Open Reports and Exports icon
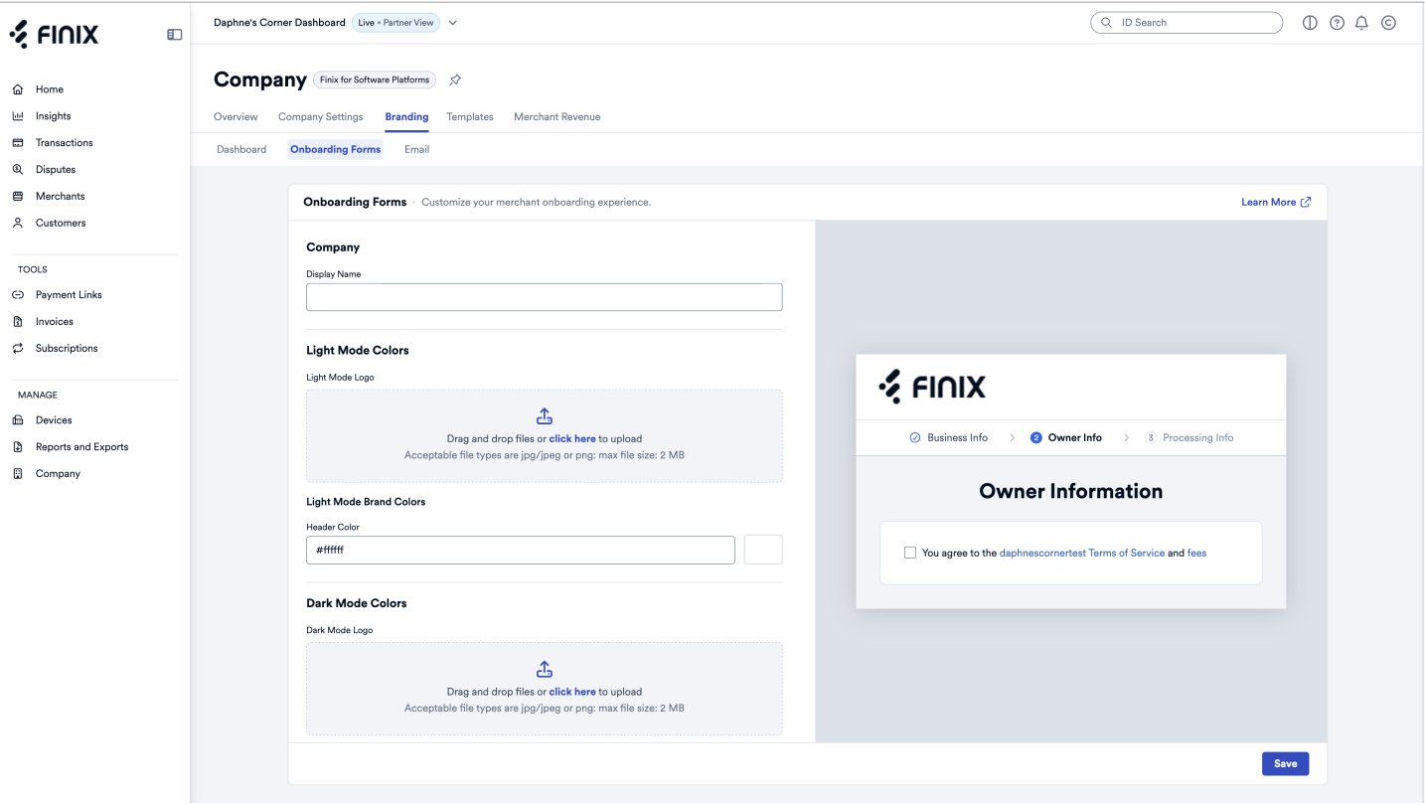 tap(18, 447)
